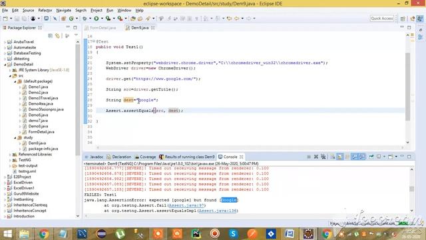Screen dimensions: 426x240
Task: Open File Explorer from the taskbar
Action: (x=24, y=234)
